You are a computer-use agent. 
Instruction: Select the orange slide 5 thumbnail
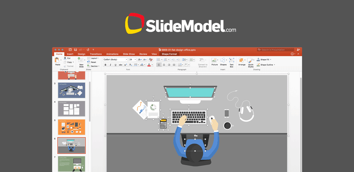click(x=72, y=127)
